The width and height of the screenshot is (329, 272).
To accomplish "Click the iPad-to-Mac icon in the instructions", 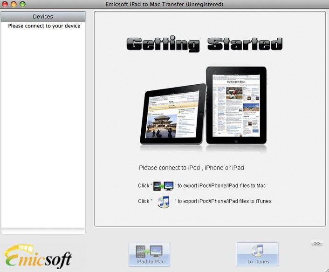I will pos(164,186).
